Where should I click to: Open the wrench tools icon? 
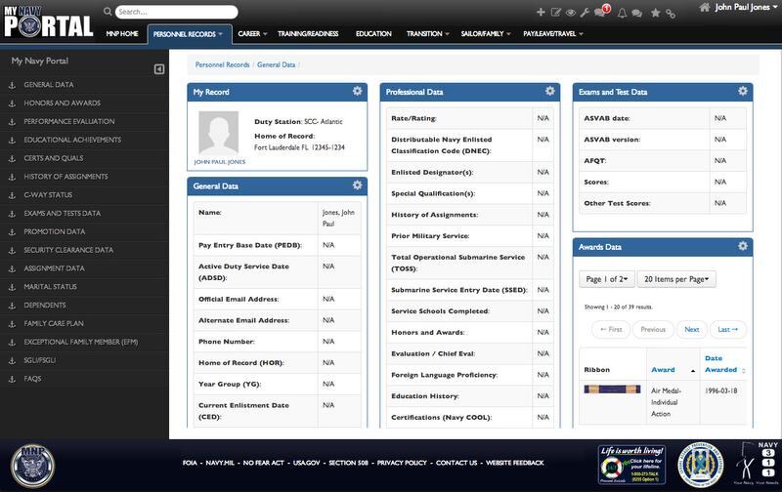pyautogui.click(x=585, y=13)
